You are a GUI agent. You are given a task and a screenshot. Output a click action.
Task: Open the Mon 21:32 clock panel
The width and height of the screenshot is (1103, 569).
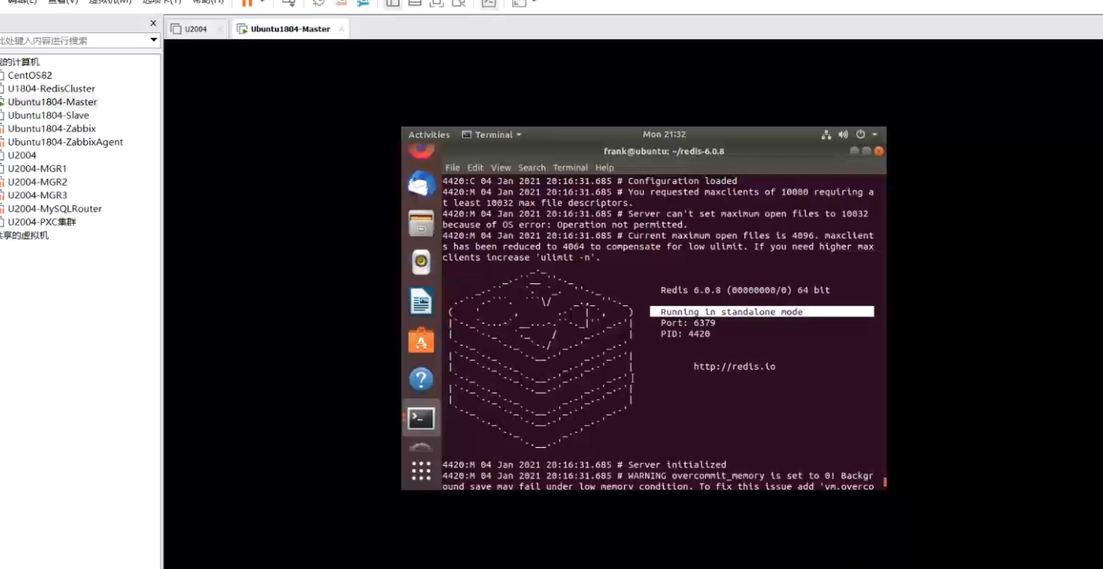coord(664,135)
